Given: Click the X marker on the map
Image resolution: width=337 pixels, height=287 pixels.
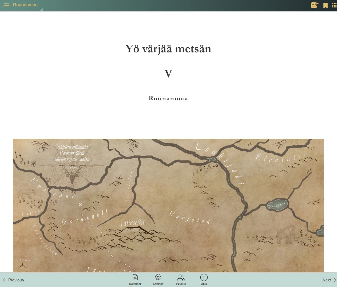Looking at the screenshot, I should [x=81, y=204].
